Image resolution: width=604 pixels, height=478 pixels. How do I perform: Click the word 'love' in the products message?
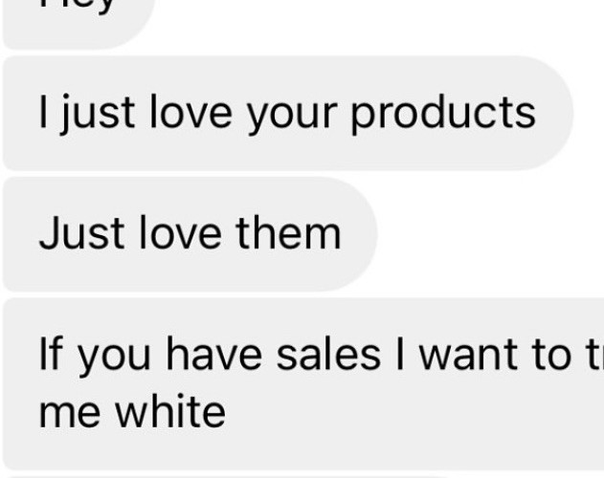tap(191, 113)
